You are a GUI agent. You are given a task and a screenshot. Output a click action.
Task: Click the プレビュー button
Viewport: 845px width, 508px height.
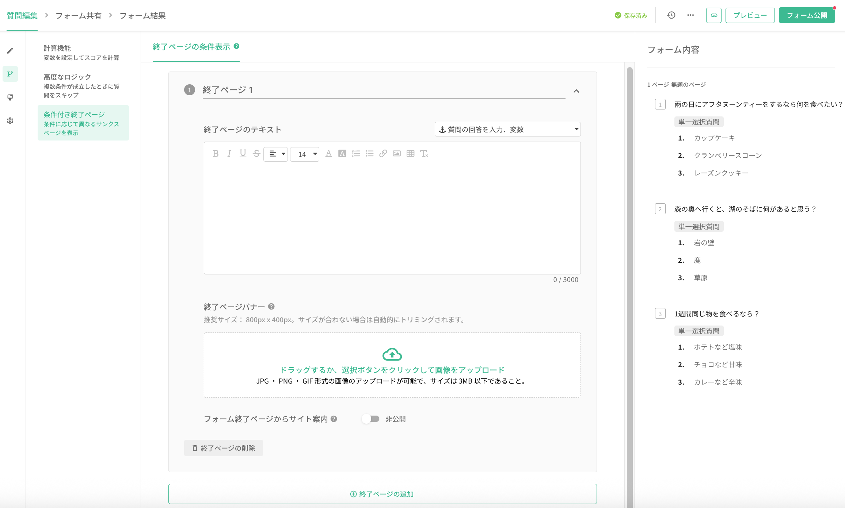(750, 15)
